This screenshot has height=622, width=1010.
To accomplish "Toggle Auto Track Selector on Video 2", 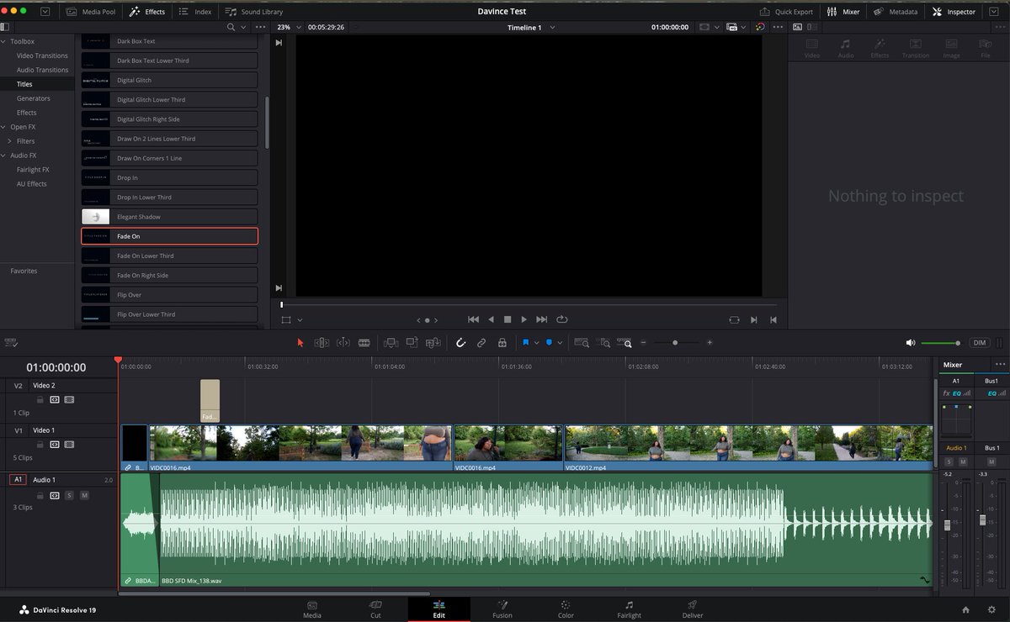I will [55, 400].
